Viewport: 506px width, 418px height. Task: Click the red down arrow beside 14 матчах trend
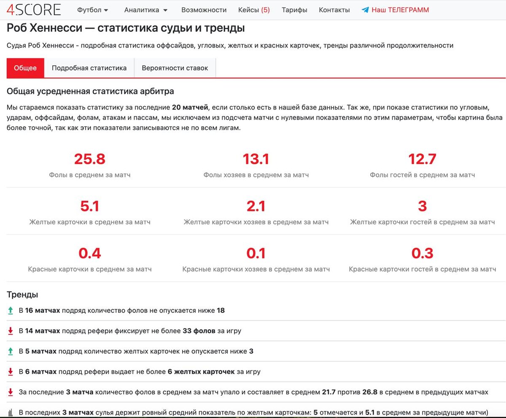(x=11, y=331)
